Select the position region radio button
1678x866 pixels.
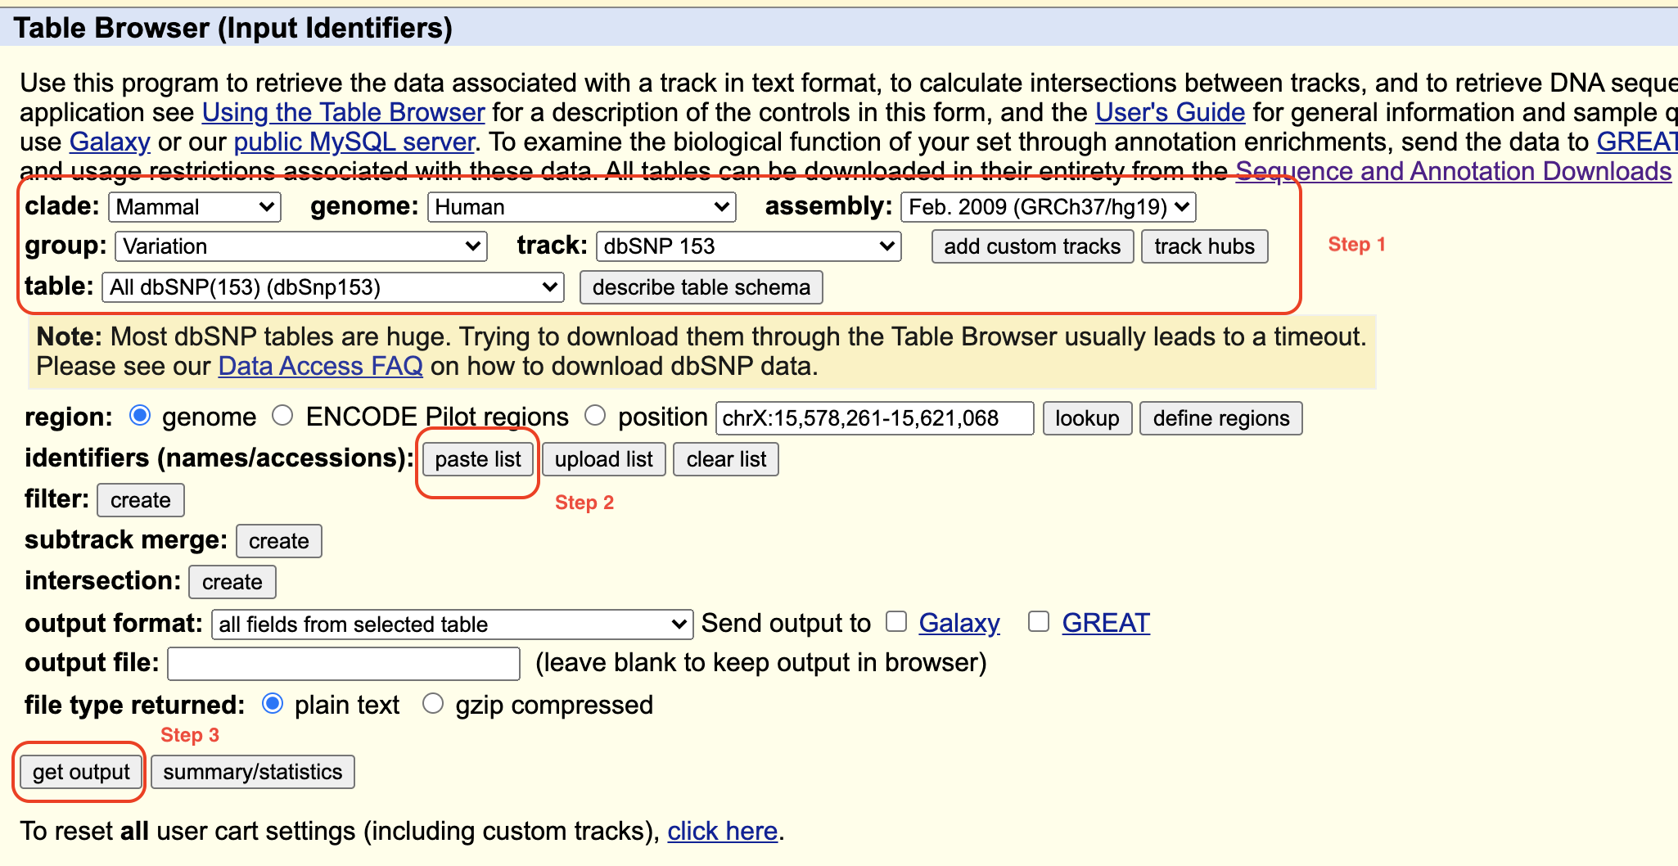coord(595,416)
